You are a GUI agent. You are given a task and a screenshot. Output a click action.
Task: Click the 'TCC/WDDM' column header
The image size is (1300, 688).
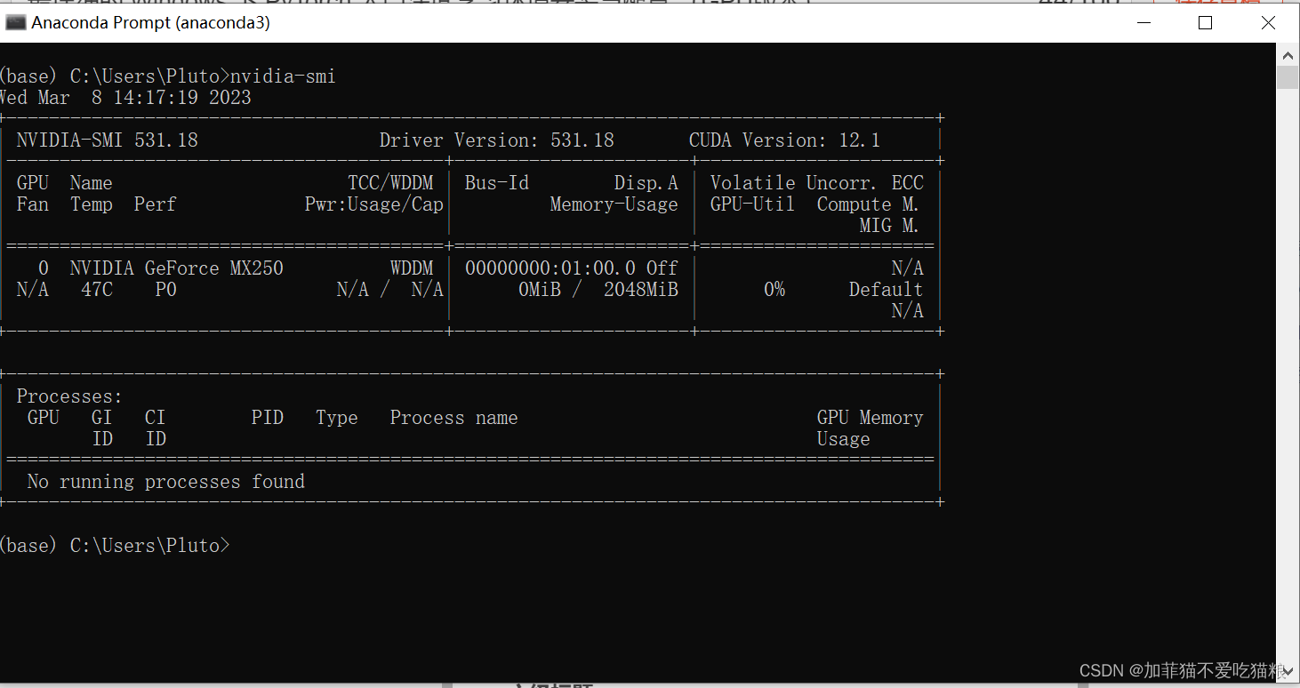point(390,183)
